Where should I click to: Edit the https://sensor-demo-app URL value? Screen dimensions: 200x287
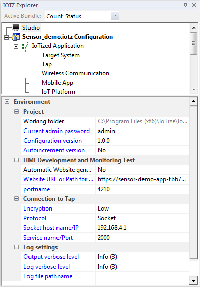[x=142, y=179]
